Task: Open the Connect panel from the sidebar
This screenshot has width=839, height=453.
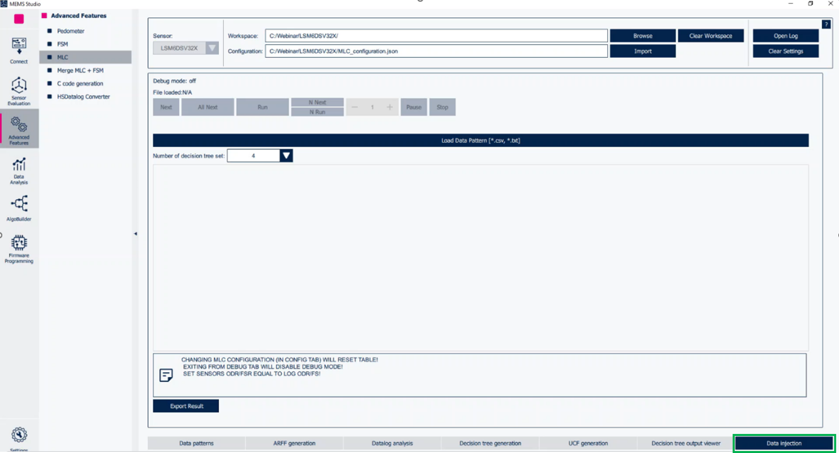Action: [18, 49]
